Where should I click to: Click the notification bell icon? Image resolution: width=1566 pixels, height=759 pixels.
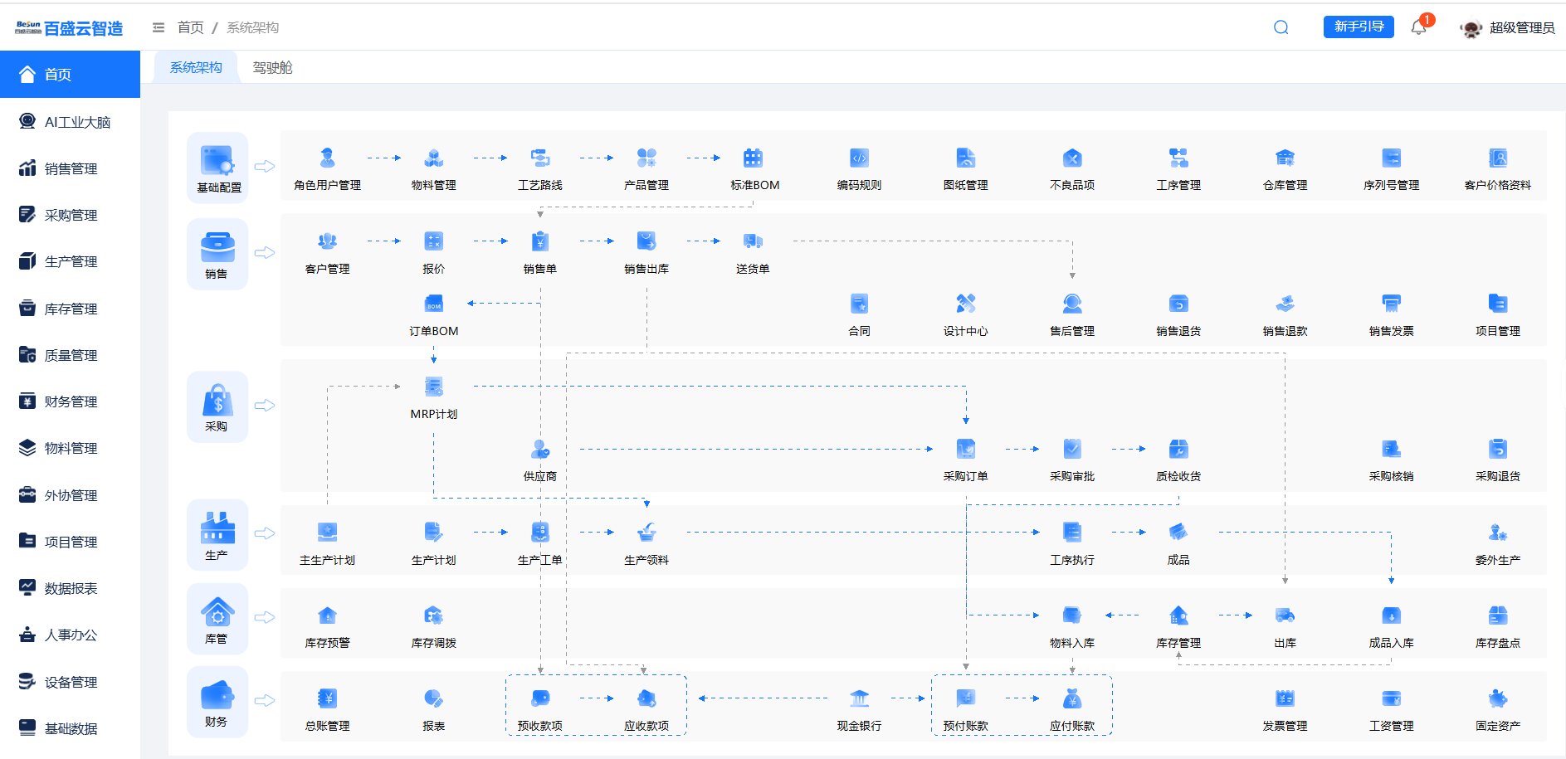pyautogui.click(x=1418, y=27)
